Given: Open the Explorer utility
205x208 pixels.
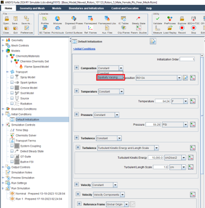Looking at the screenshot, I should 182,19.
